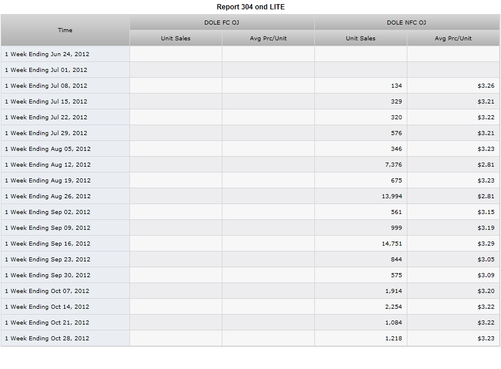Click unit sales value 320

(396, 117)
